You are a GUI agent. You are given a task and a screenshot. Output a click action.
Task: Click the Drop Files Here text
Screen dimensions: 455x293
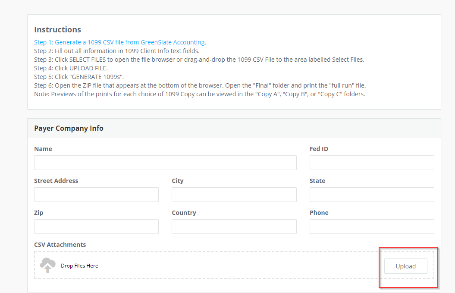79,266
